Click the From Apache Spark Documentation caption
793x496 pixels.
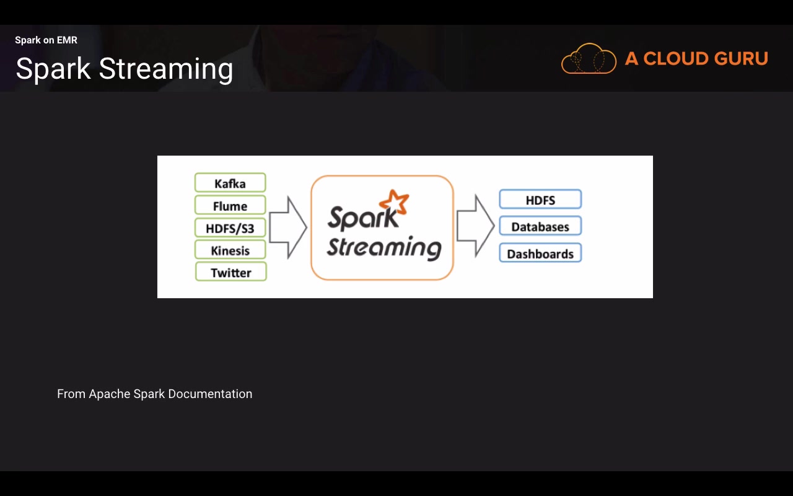click(x=154, y=394)
